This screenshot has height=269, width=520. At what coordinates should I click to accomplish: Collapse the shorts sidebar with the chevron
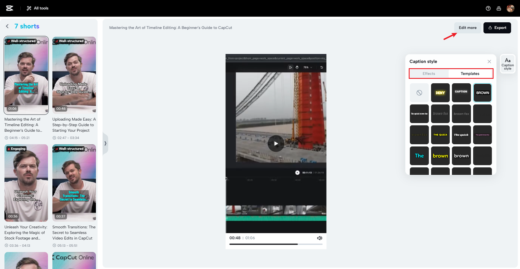pos(105,143)
